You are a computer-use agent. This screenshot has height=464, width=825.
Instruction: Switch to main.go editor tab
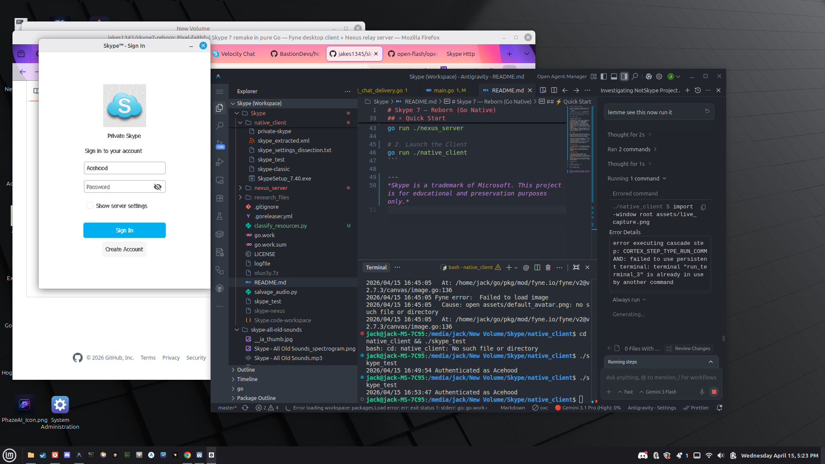(x=443, y=90)
